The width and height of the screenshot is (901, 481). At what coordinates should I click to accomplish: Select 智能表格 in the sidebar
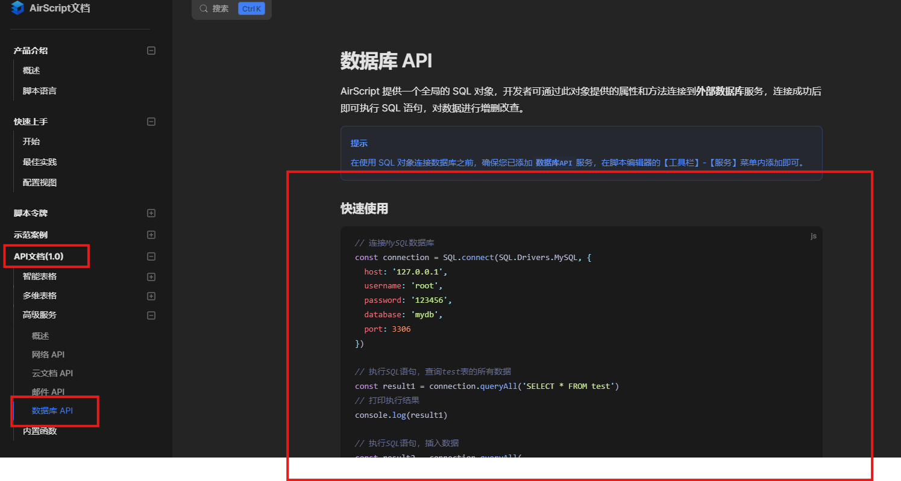(40, 276)
